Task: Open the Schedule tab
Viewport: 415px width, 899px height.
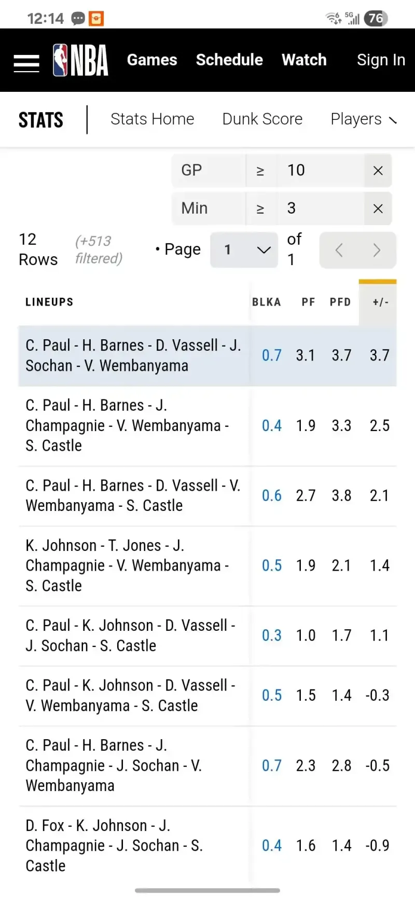Action: pos(229,60)
